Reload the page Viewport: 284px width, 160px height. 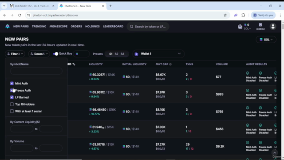click(20, 15)
